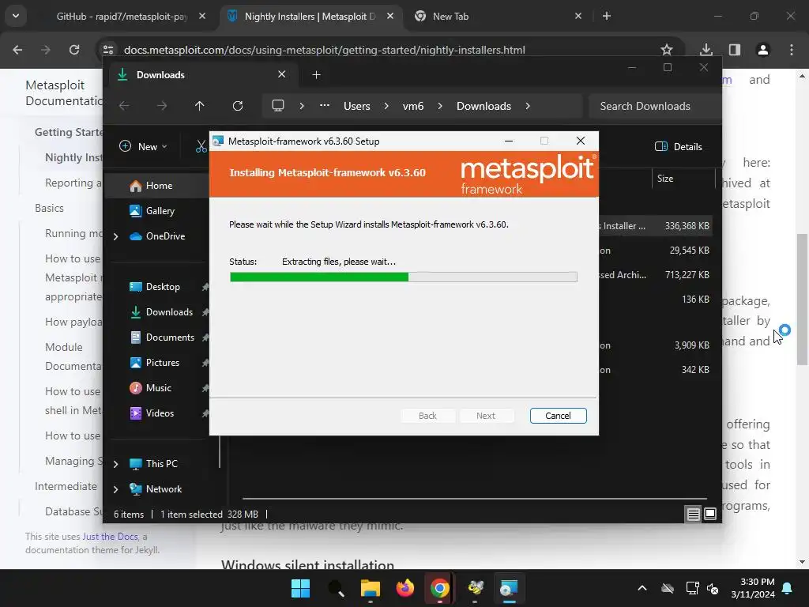Open Windows Start menu

(300, 588)
